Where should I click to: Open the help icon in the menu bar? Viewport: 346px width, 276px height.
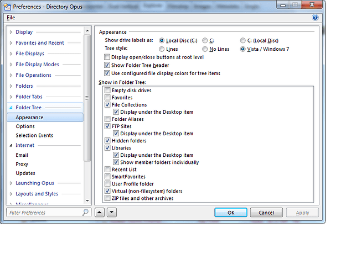(315, 18)
